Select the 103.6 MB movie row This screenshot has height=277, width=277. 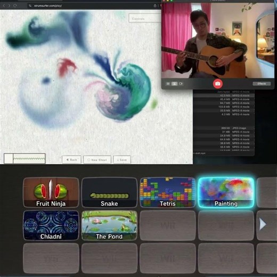(x=224, y=107)
